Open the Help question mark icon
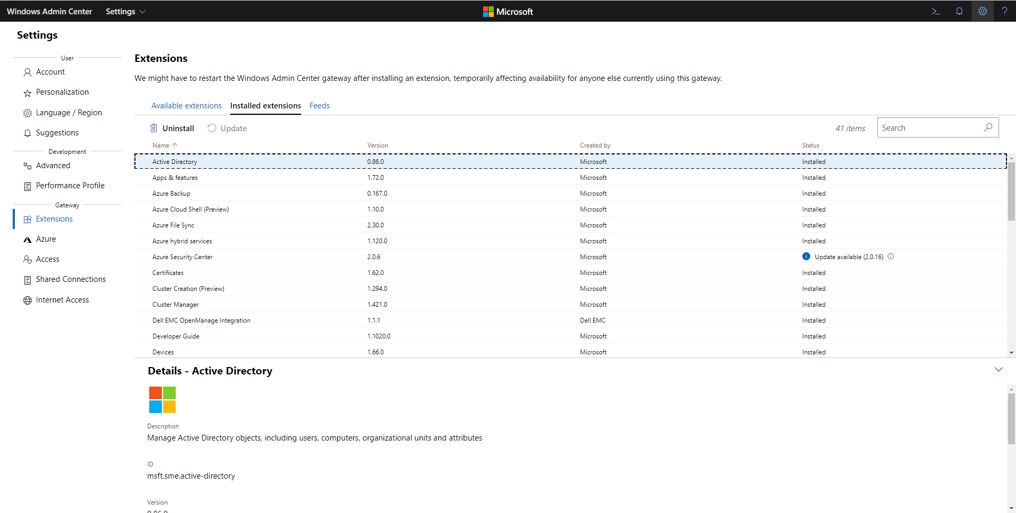The image size is (1016, 513). [x=1005, y=11]
